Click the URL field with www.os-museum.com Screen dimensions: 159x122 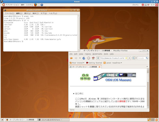point(112,58)
